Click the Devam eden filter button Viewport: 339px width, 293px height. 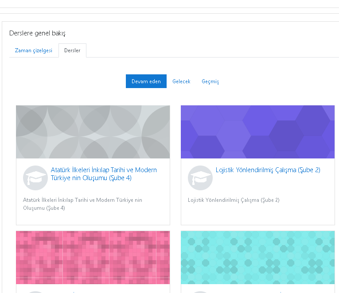coord(146,81)
